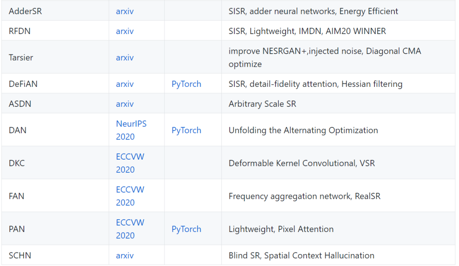Click the "Lightweight, Pixel Attention" description
Image resolution: width=459 pixels, height=266 pixels.
coord(281,229)
